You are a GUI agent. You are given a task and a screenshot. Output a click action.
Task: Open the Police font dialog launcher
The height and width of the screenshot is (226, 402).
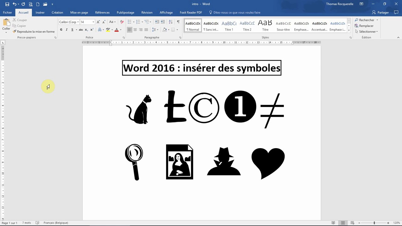click(124, 38)
